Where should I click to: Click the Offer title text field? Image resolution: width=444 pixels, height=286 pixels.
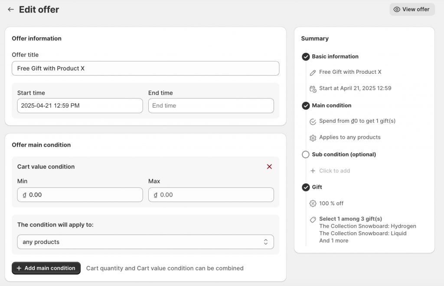click(145, 69)
